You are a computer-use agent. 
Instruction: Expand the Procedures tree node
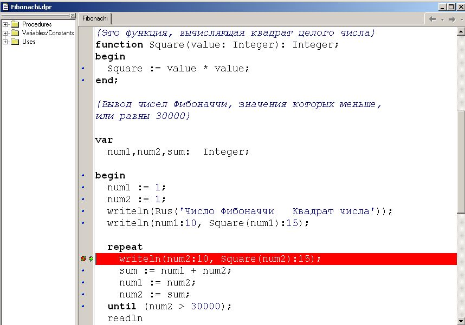(x=5, y=24)
